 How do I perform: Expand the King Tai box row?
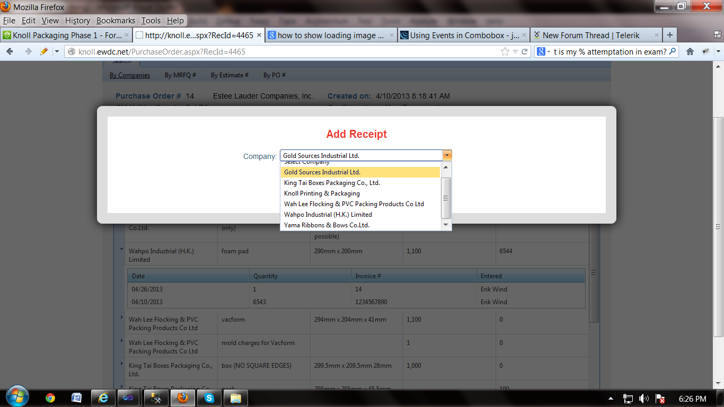coord(121,363)
